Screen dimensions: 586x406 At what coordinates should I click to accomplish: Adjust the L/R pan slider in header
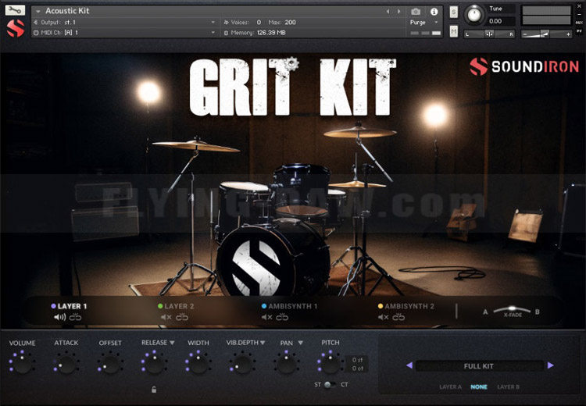[x=489, y=34]
